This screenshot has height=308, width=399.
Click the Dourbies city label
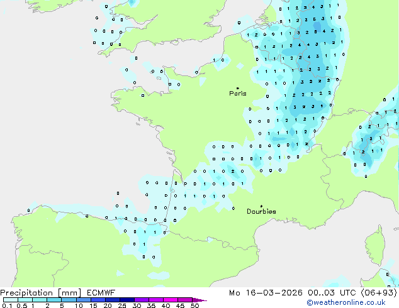click(261, 211)
